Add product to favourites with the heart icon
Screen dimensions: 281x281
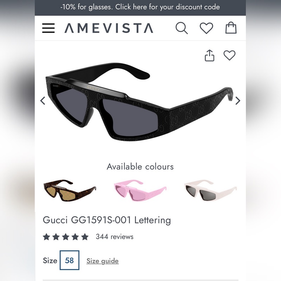pos(229,55)
